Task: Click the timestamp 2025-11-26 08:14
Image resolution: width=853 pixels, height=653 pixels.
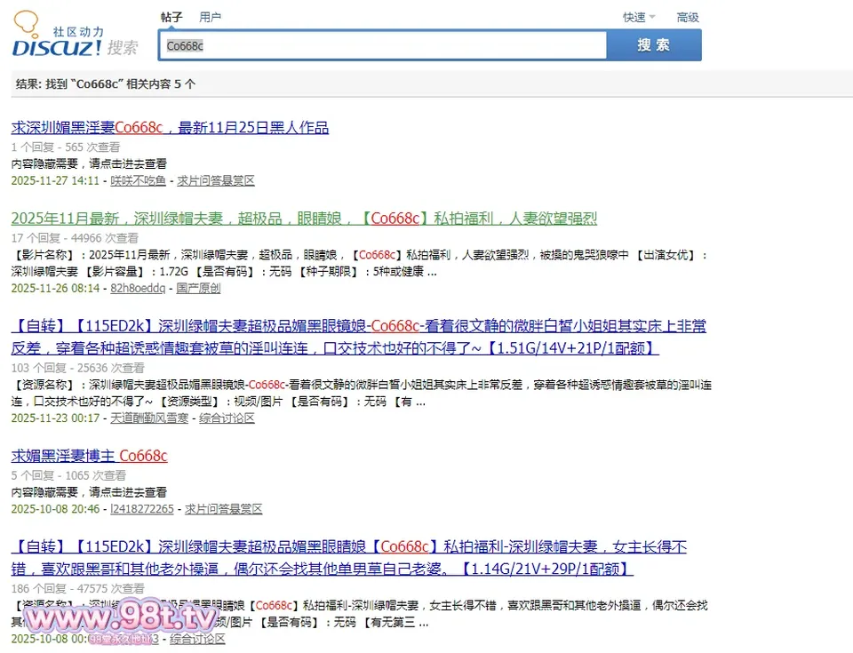Action: (x=55, y=289)
